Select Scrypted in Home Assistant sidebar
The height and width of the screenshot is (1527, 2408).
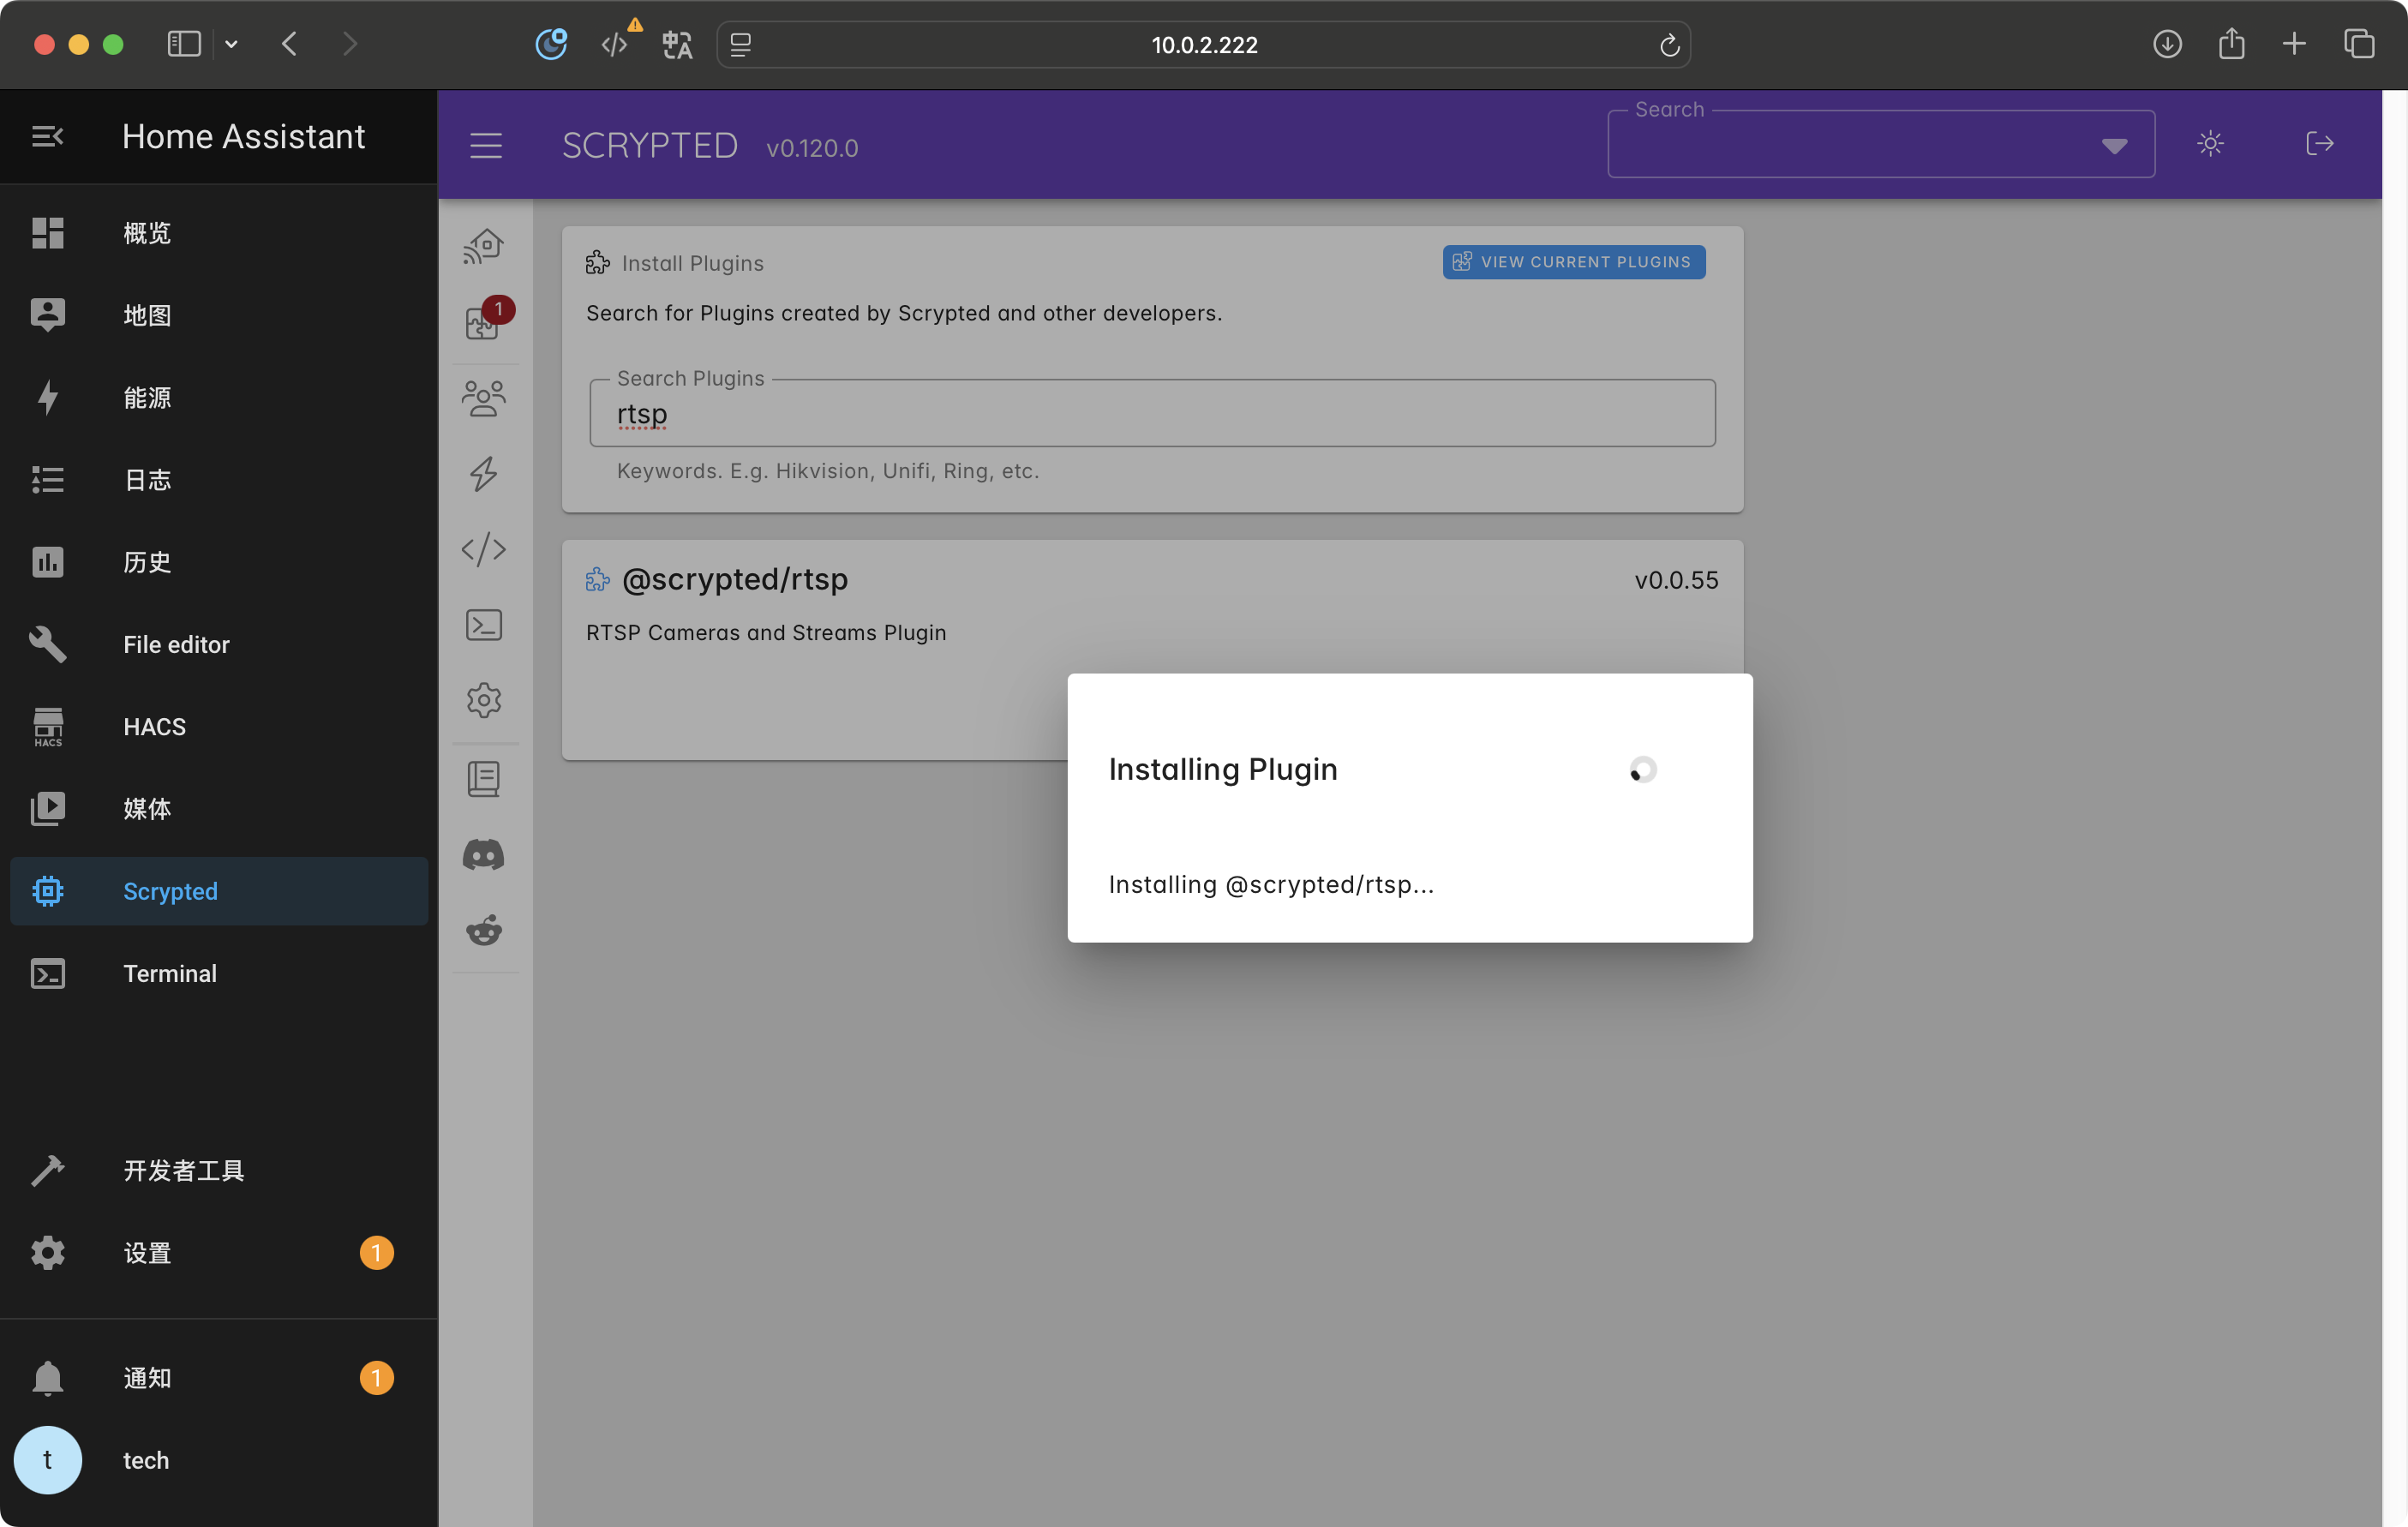click(x=219, y=891)
